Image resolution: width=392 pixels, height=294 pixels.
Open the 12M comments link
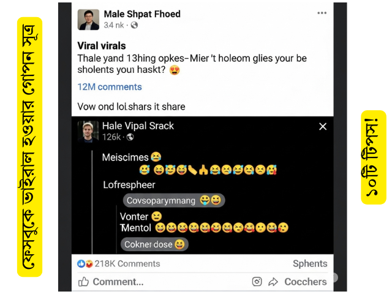click(110, 86)
